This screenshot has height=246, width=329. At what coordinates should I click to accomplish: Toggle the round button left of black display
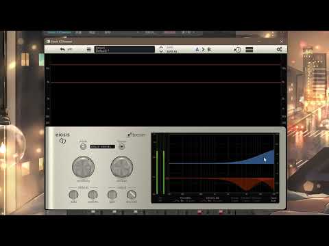coord(83,146)
